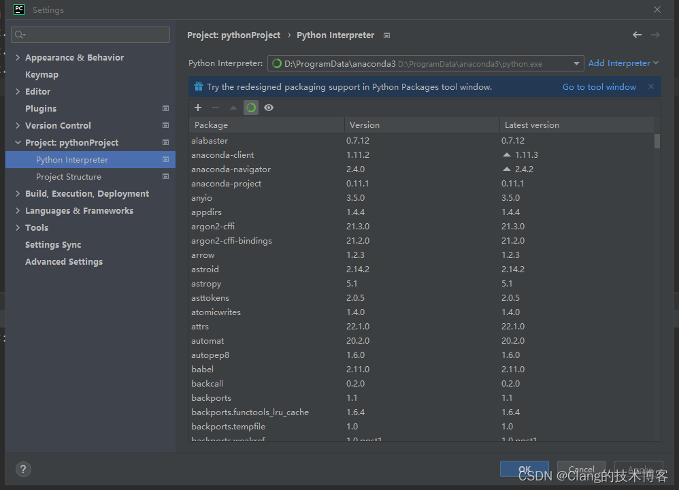This screenshot has height=490, width=679.
Task: Collapse Project: pythonProject section
Action: coord(18,142)
